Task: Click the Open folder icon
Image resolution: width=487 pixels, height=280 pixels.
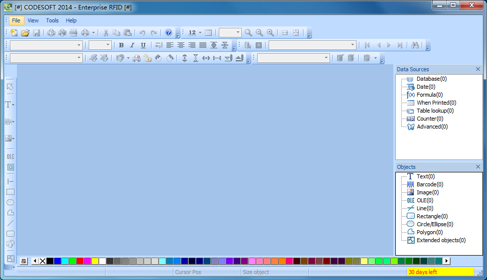Action: point(25,32)
